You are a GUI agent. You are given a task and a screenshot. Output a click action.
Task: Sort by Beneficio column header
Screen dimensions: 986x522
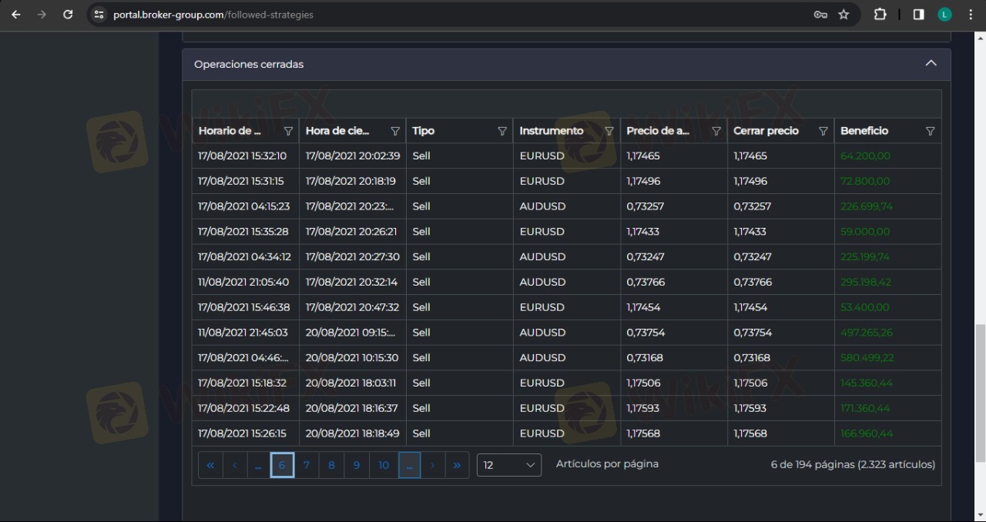pyautogui.click(x=864, y=131)
